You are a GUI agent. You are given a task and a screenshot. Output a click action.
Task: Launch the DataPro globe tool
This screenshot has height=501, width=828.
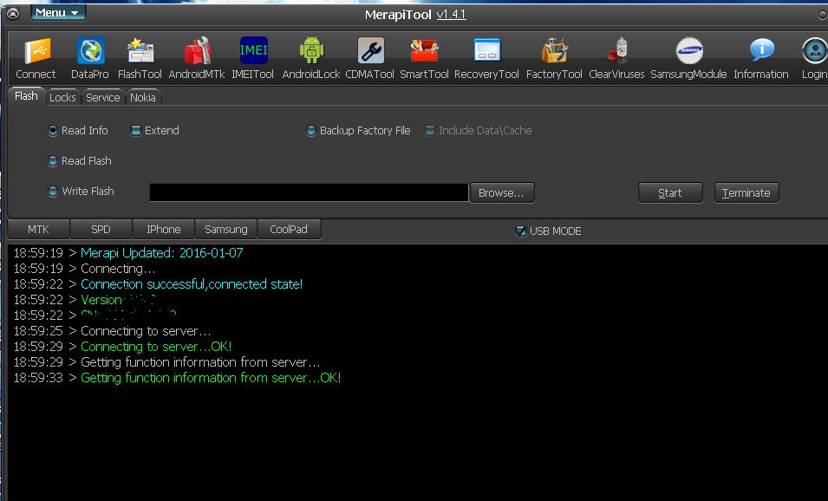(90, 51)
